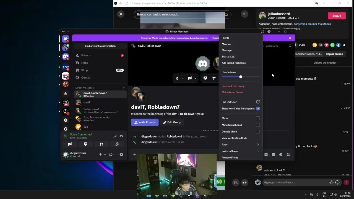Click Invite Friends button
The image size is (354, 199).
click(x=145, y=122)
